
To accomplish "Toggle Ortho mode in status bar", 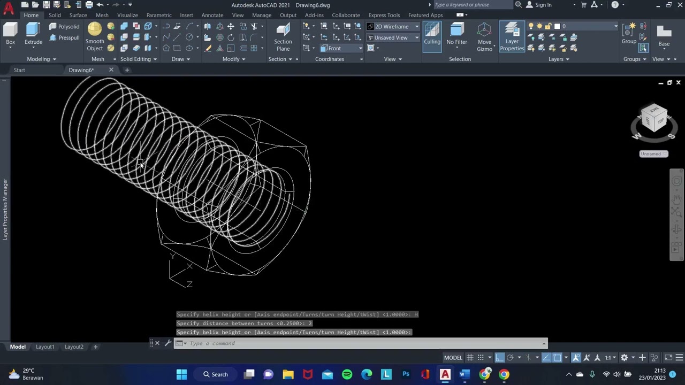I will [x=499, y=357].
